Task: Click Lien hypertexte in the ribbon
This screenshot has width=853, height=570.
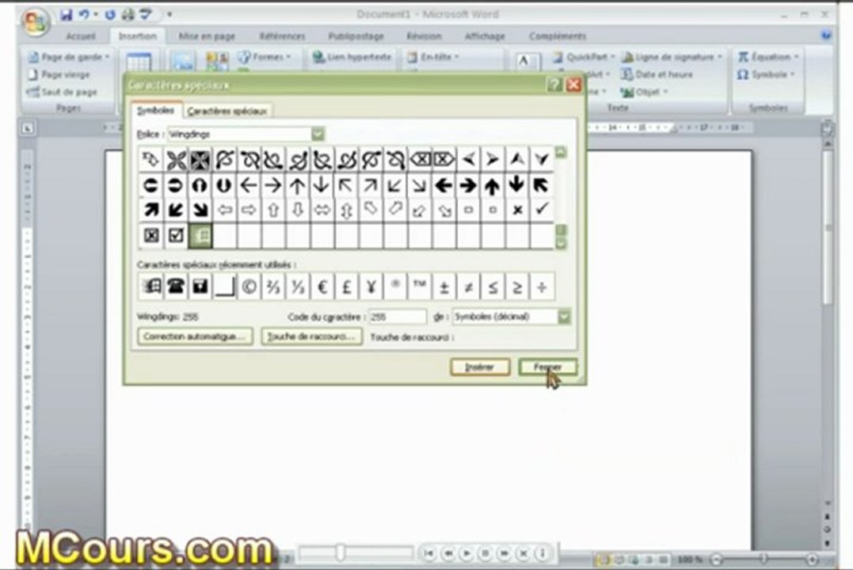Action: click(x=352, y=56)
